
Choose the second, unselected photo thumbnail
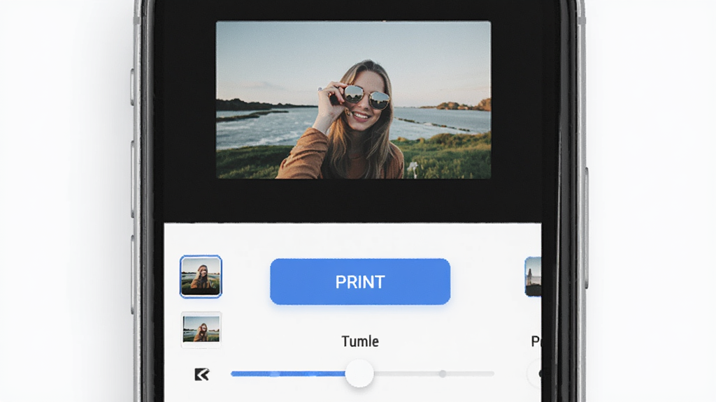pos(201,329)
